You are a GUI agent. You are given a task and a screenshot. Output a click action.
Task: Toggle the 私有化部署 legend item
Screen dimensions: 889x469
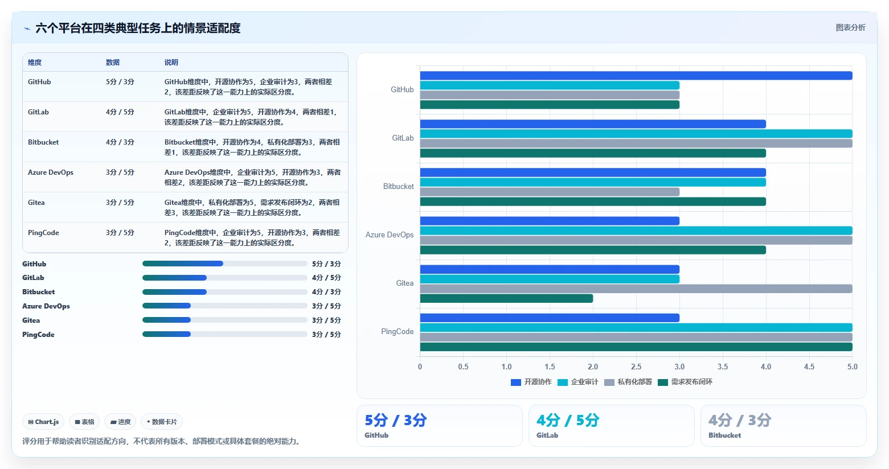pos(628,382)
